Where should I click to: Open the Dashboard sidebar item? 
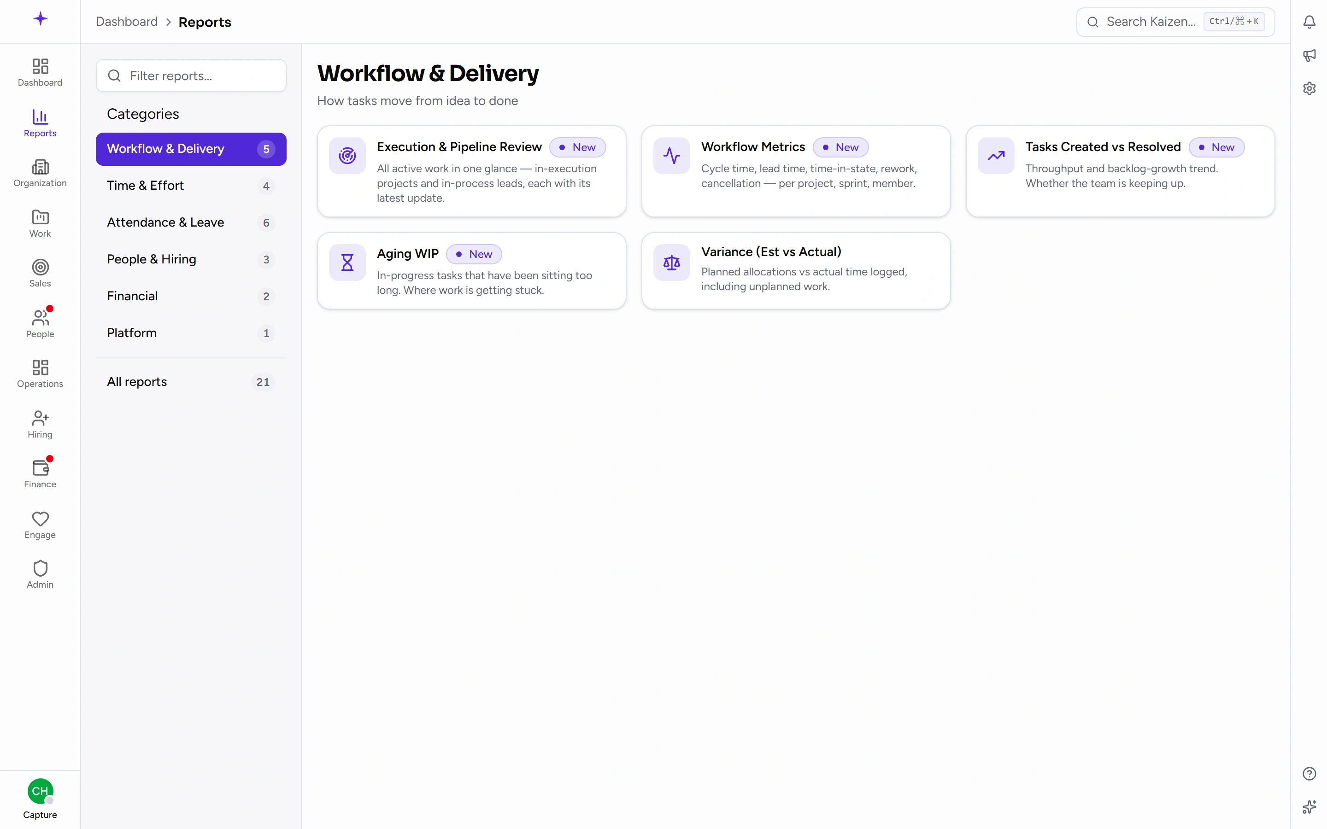coord(40,73)
